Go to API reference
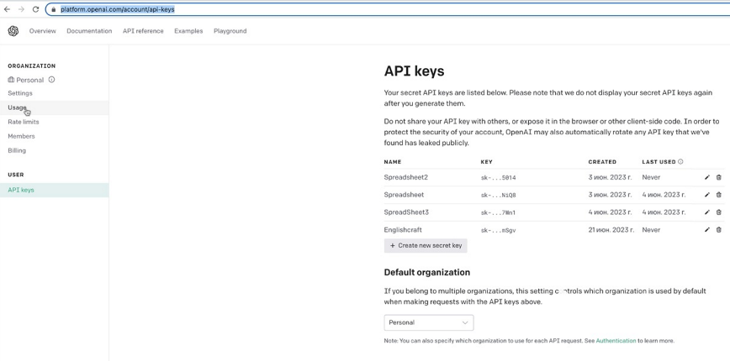Screen dimensions: 730x361 click(x=143, y=31)
